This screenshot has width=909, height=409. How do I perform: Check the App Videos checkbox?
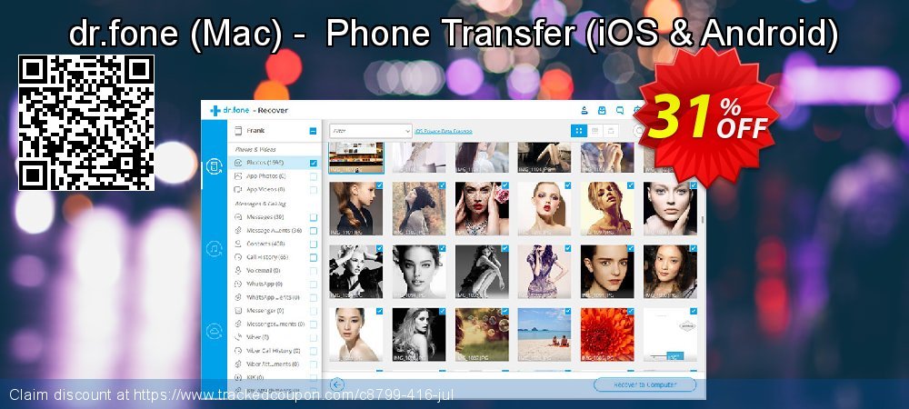(x=313, y=190)
